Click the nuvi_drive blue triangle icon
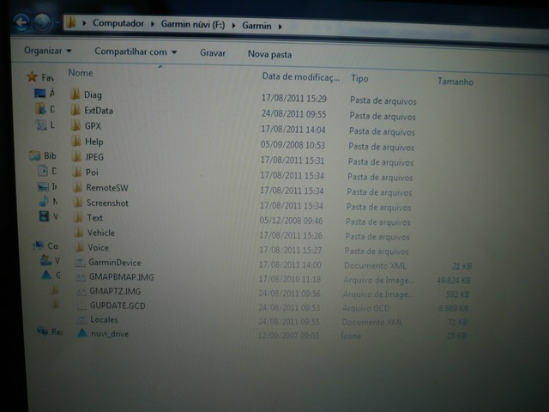Screen dimensions: 549x412 [x=82, y=333]
